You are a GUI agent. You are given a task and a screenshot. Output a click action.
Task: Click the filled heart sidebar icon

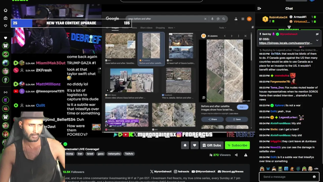pos(6,38)
